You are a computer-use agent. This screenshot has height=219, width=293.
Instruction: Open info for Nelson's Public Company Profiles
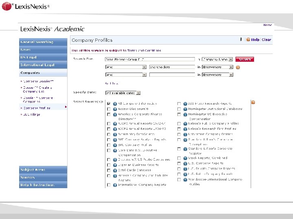185,124
